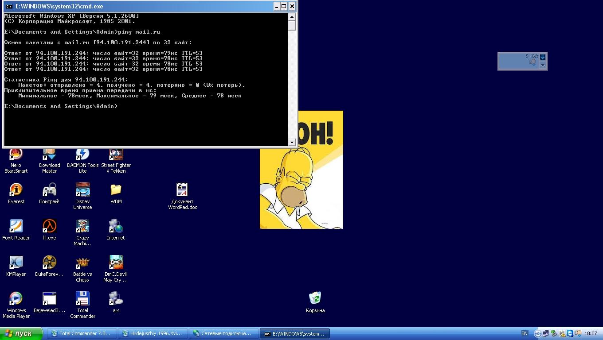Click the Kaspersky tray icon
Viewport: 603px width, 340px height.
coord(563,333)
